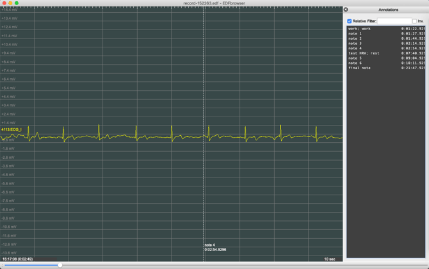Toggle the Relative checkbox
Viewport: 429px width, 269px height.
click(x=350, y=21)
